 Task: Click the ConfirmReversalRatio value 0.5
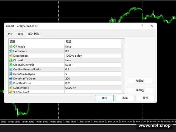tap(67, 69)
